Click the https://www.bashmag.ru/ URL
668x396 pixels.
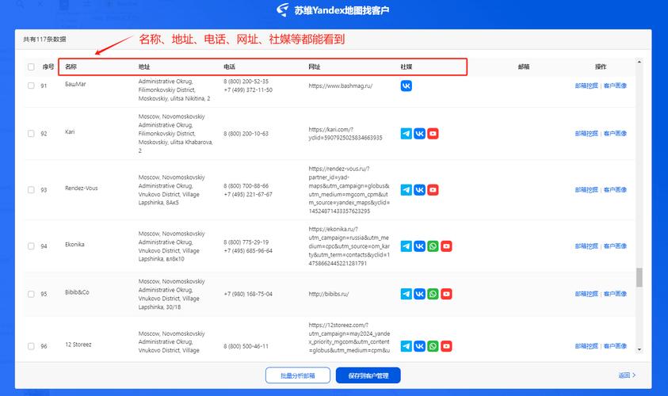pyautogui.click(x=341, y=86)
